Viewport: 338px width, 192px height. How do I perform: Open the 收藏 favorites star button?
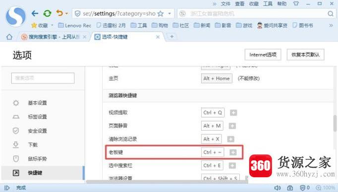[x=40, y=25]
